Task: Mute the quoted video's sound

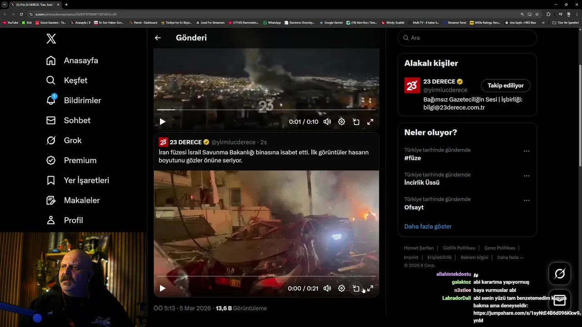Action: 327,288
